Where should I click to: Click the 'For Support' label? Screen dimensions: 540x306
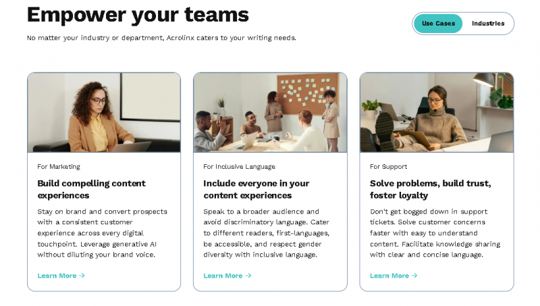point(388,166)
